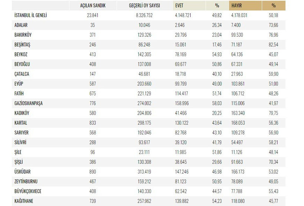Click the ÇATALCA district name
304x206 pixels.
click(x=22, y=74)
